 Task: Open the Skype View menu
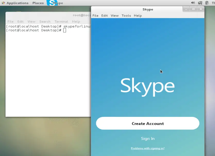pyautogui.click(x=115, y=16)
